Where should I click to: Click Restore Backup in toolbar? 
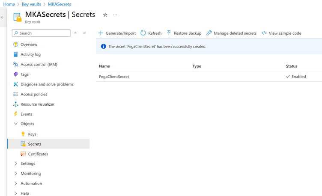[x=184, y=33]
